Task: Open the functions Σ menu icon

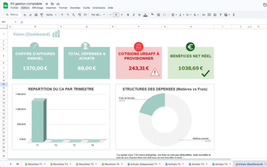Action: 233,15
